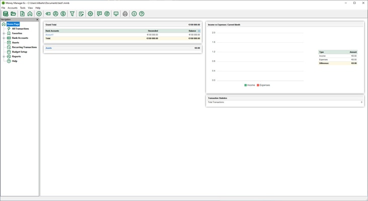368x201 pixels.
Task: Click the Income row in summary table
Action: (x=338, y=56)
